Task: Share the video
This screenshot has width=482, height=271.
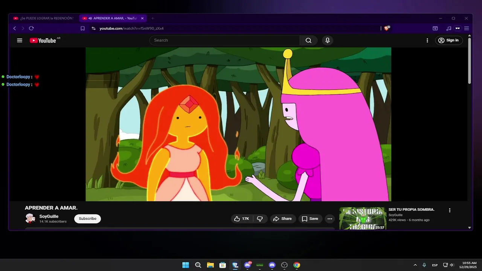Action: (282, 219)
